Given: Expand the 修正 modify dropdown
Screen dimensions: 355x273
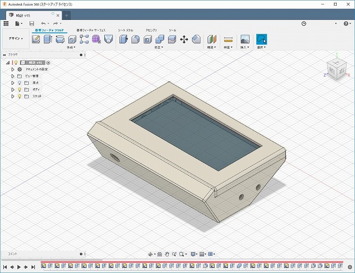Looking at the screenshot, I should pos(159,47).
